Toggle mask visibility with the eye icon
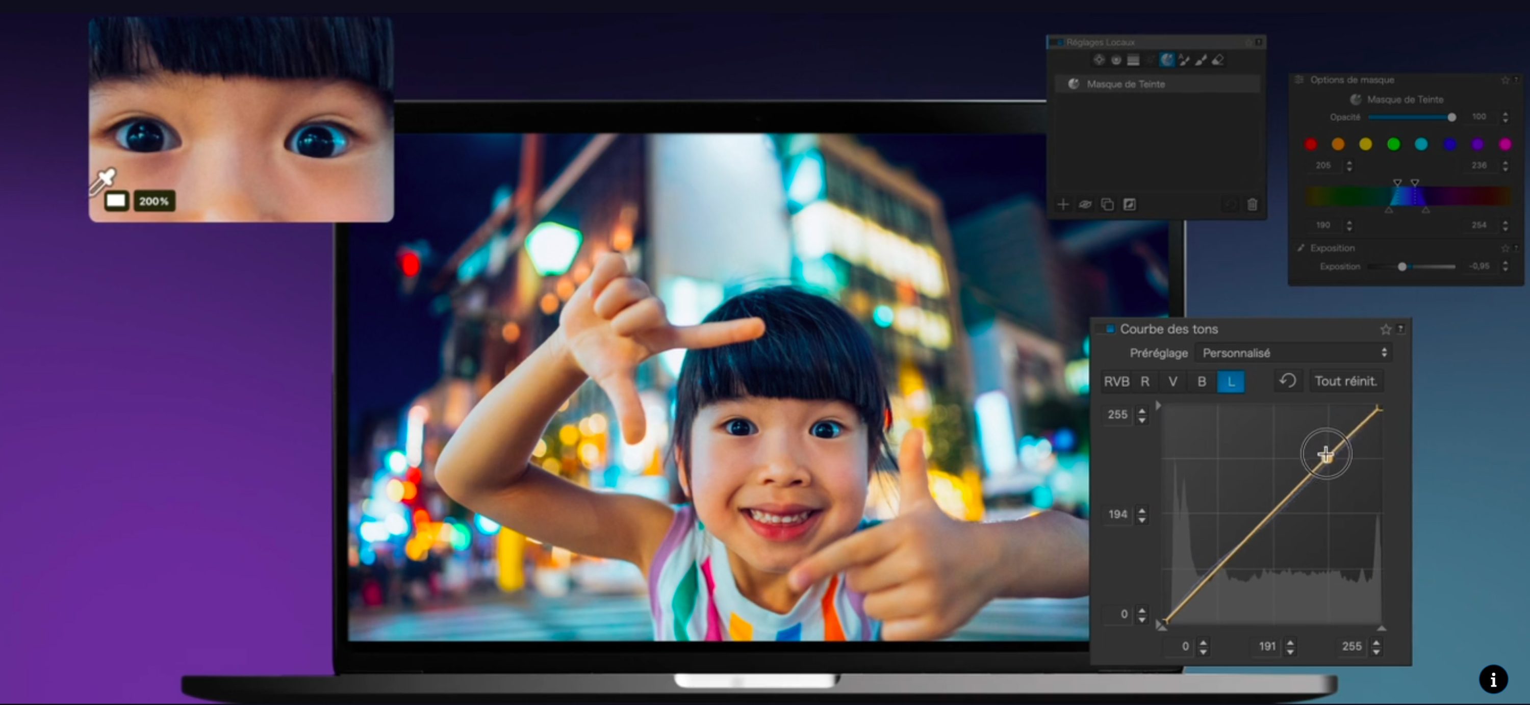1530x705 pixels. [1085, 205]
